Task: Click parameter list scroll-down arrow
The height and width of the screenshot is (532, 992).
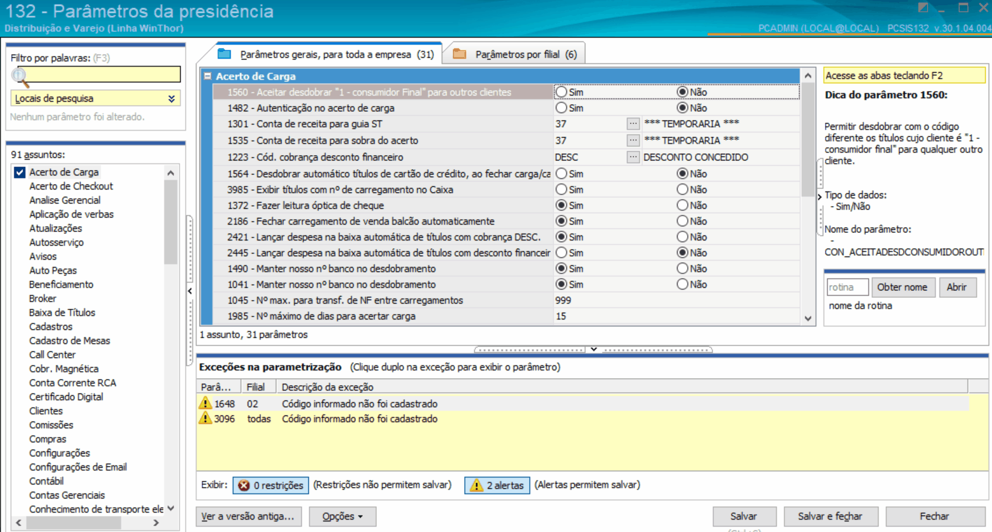Action: click(x=808, y=318)
